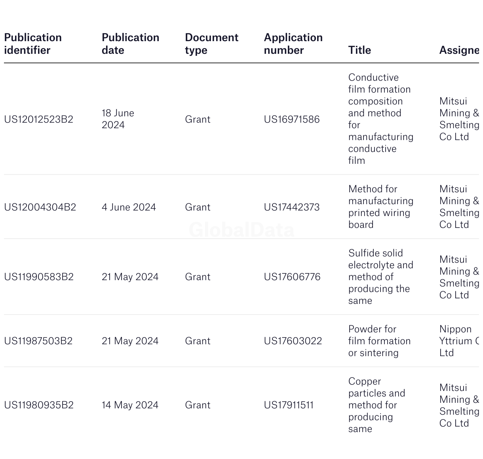Click application number US17911511
Screen dimensions: 483x459
pos(289,405)
